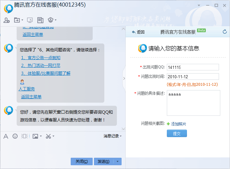Open the send file icon
The width and height of the screenshot is (230, 169).
[x=17, y=20]
